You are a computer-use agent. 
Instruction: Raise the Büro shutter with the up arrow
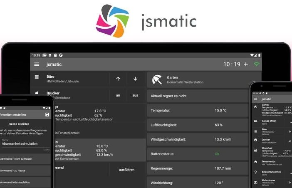(118, 79)
